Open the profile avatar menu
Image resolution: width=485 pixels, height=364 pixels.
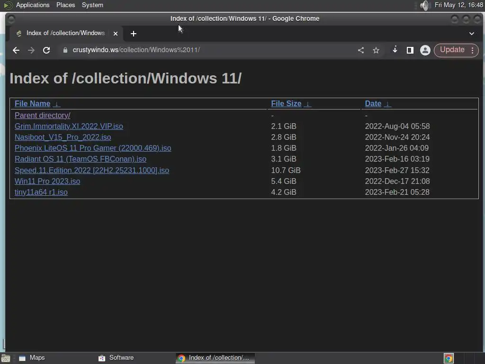425,50
